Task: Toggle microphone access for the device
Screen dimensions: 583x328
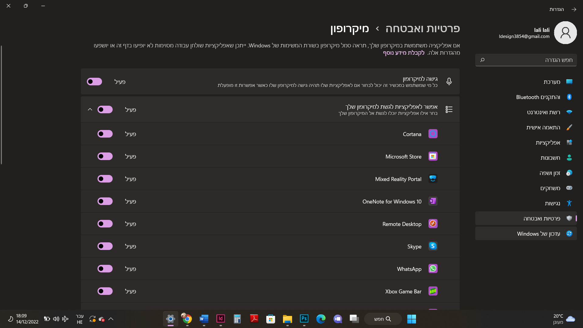Action: tap(94, 81)
